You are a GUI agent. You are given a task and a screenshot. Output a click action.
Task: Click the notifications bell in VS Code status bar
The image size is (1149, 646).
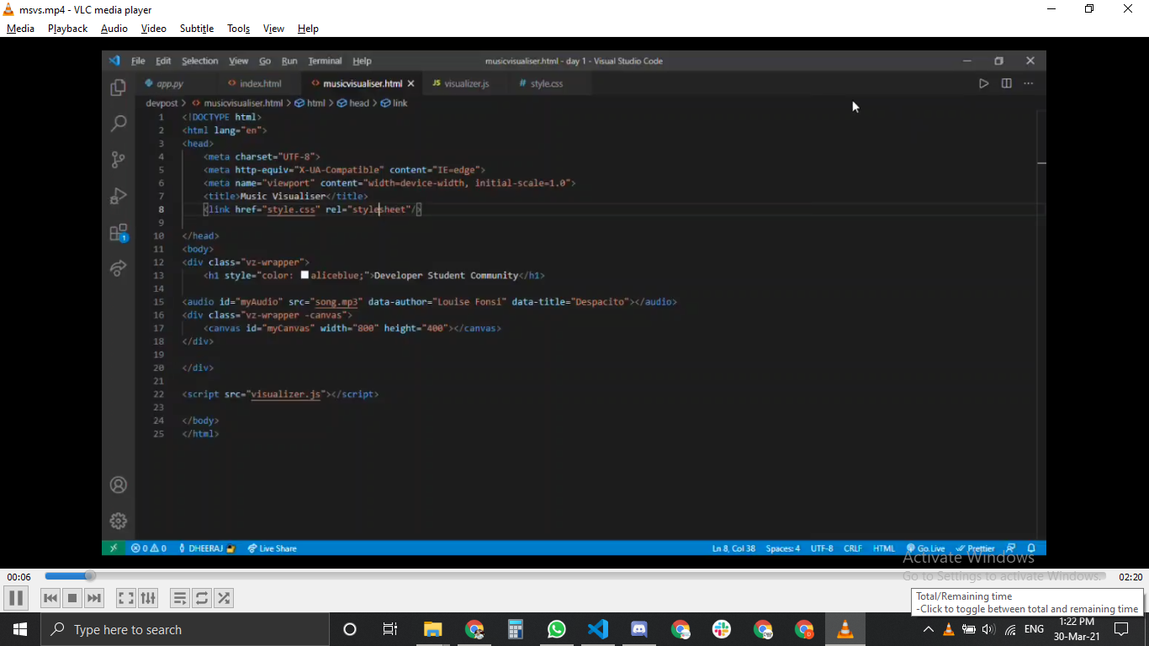coord(1031,548)
